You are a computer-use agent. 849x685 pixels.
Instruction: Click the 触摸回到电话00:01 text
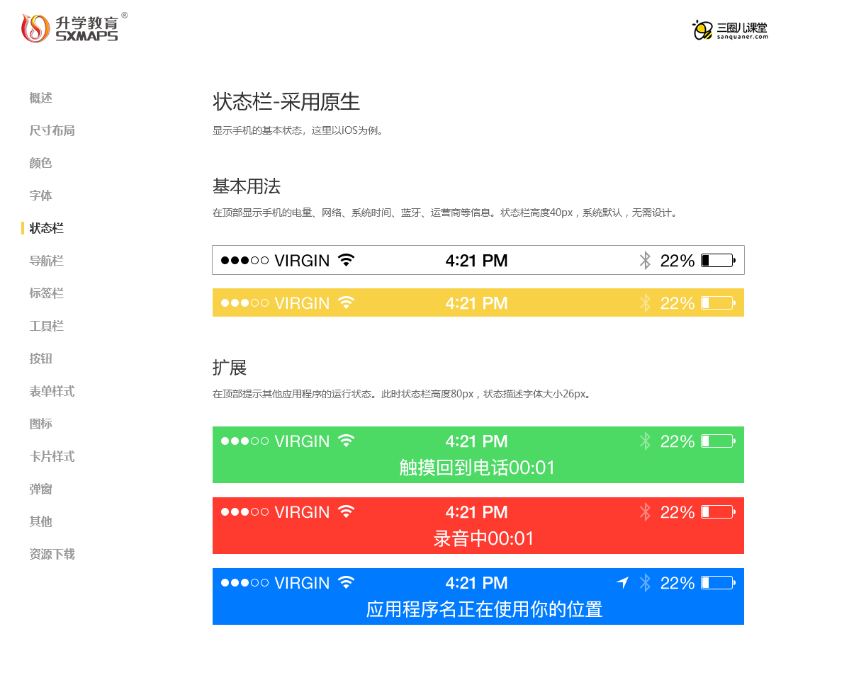click(x=477, y=468)
